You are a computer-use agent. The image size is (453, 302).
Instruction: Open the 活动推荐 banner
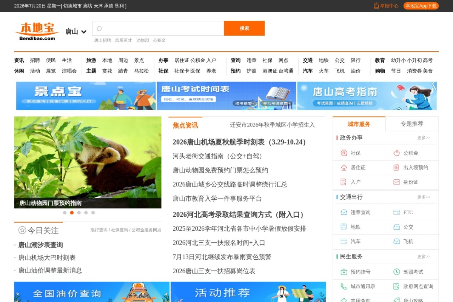(248, 292)
